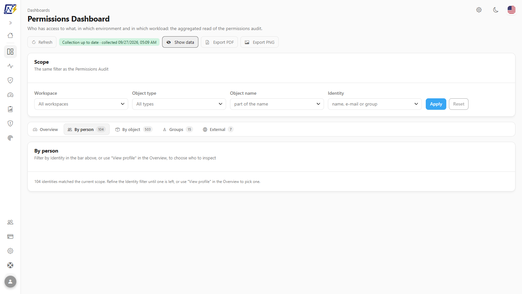
Task: Open the Workspace dropdown
Action: tap(81, 104)
